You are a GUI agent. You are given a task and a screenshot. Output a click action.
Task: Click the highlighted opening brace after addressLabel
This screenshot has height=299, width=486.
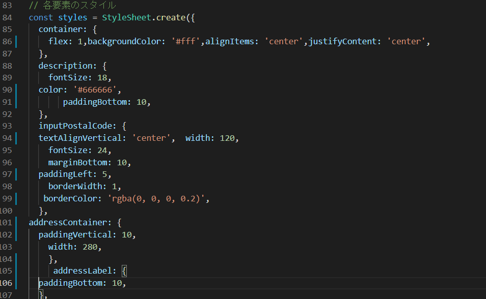click(124, 271)
